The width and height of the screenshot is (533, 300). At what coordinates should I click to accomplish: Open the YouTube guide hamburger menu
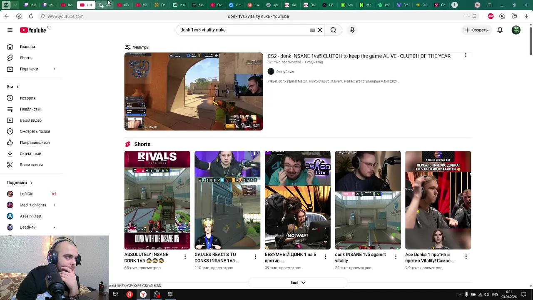[10, 30]
